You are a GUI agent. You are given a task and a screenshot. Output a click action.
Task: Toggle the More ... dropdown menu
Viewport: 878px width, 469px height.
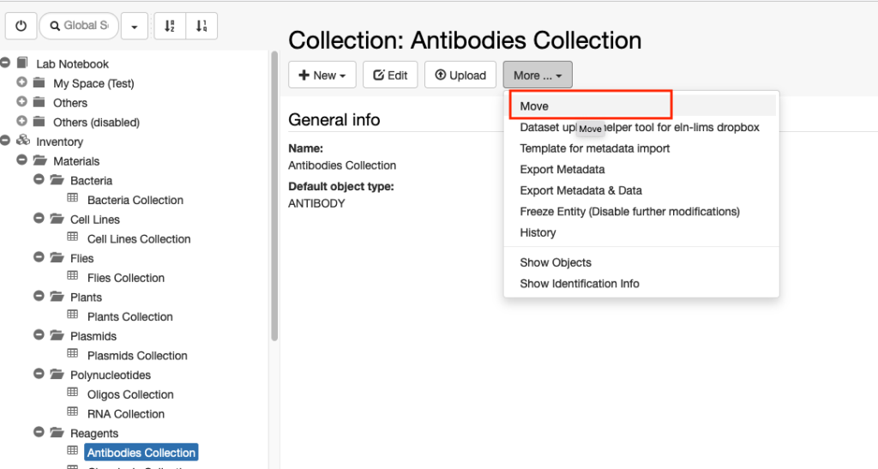538,75
